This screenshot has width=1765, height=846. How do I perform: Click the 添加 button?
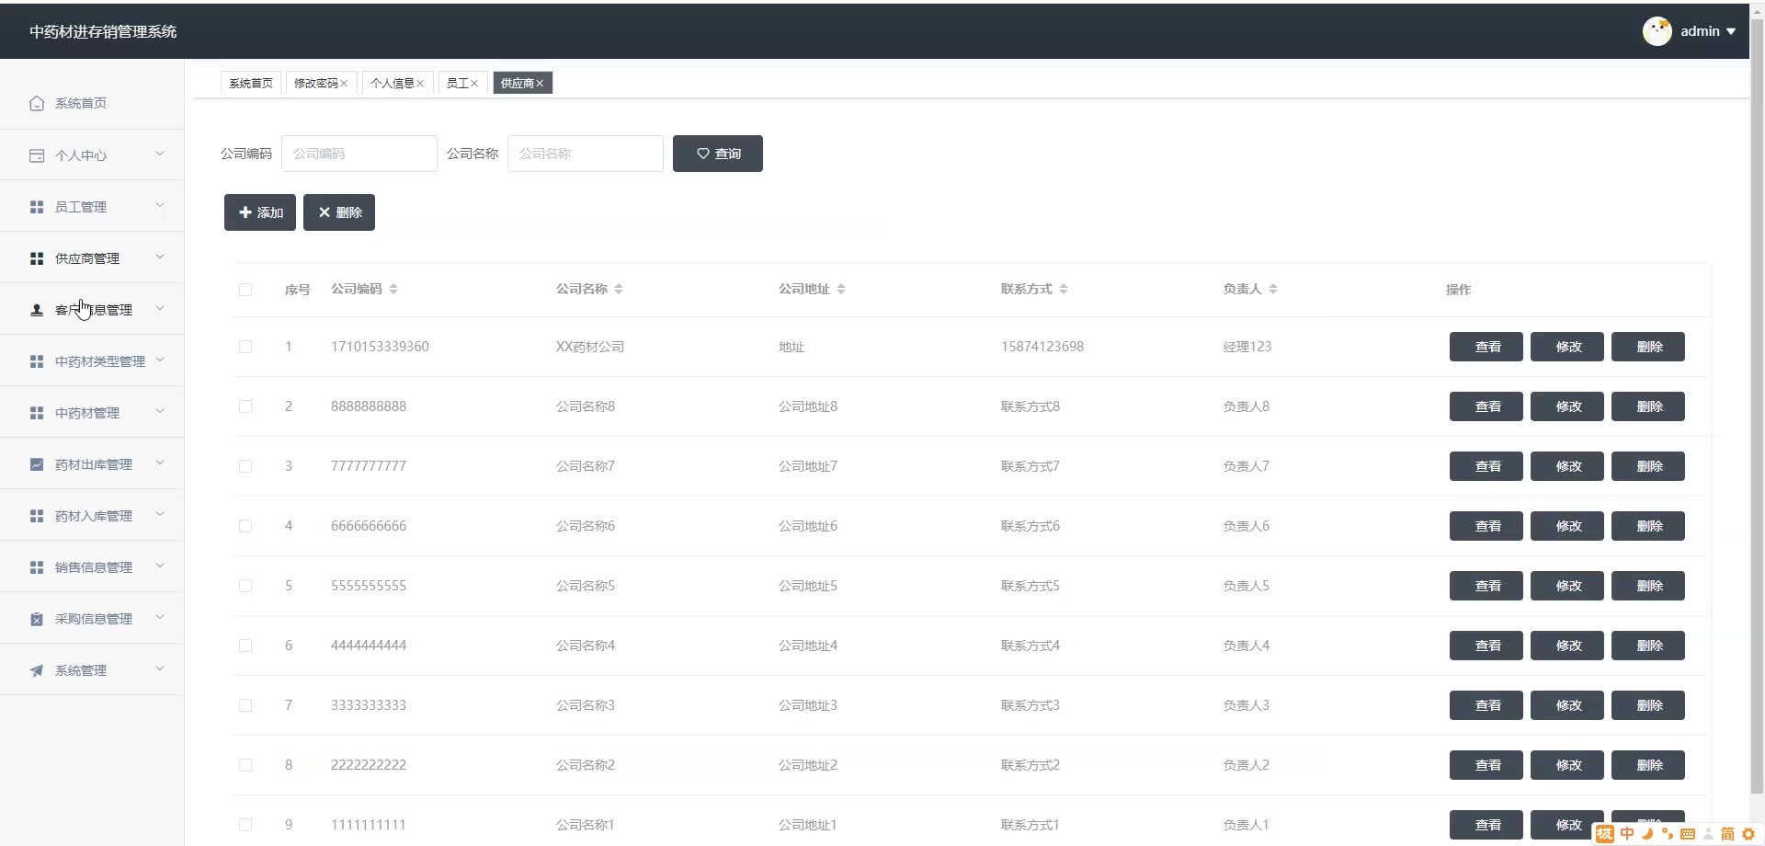click(260, 212)
